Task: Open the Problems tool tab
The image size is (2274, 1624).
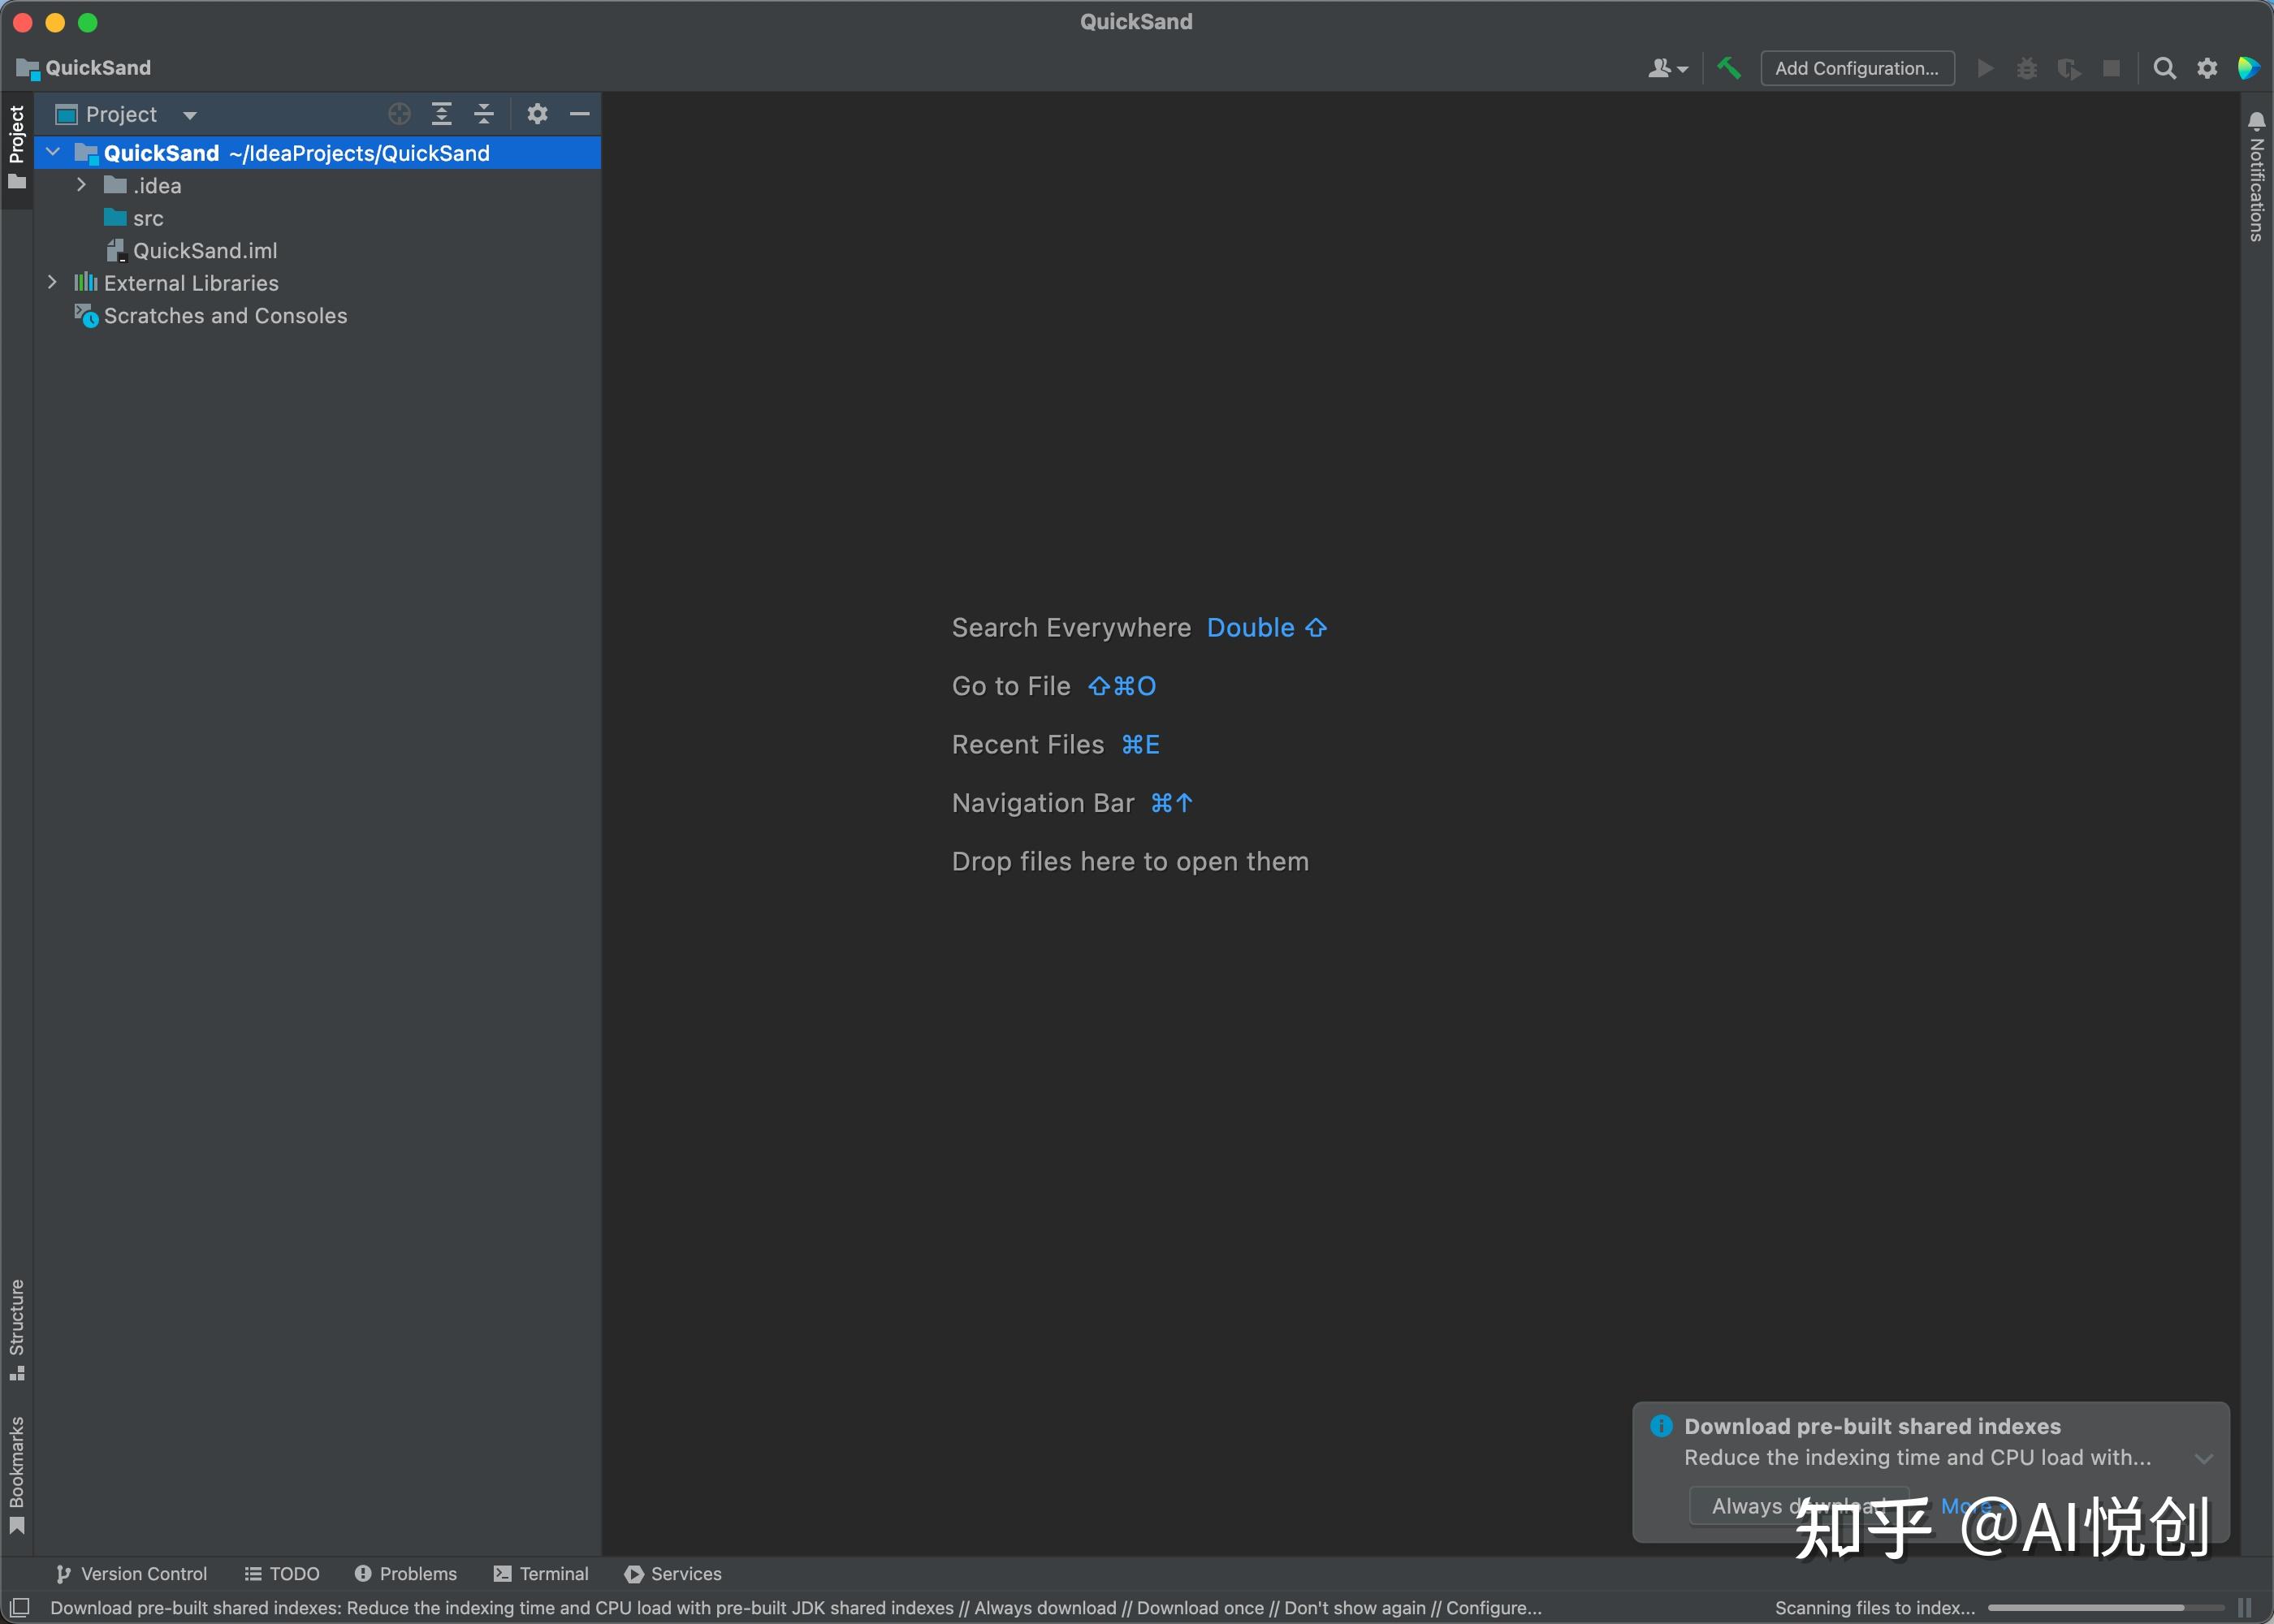Action: click(406, 1573)
